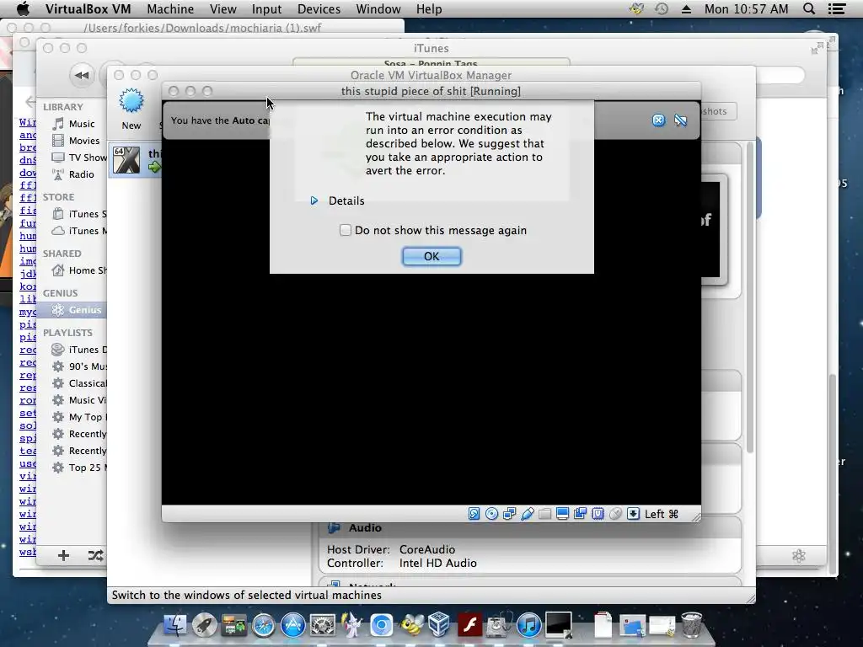Click the mouse integration indicator in VM status bar
863x647 pixels.
615,514
